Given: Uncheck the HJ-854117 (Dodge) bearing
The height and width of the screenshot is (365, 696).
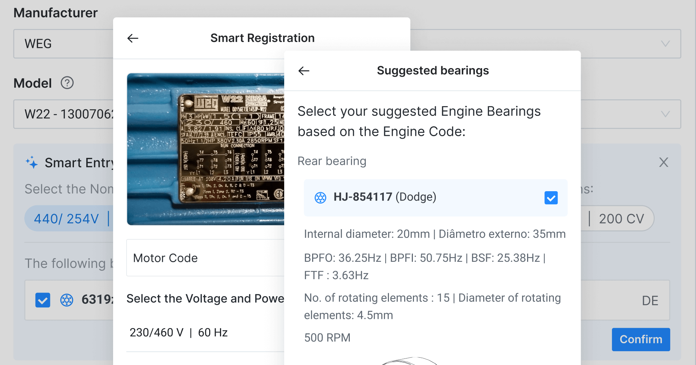Looking at the screenshot, I should [551, 198].
